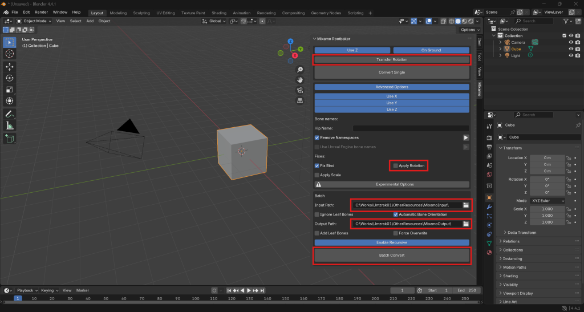Click the Transfer Rotation button

tap(392, 59)
